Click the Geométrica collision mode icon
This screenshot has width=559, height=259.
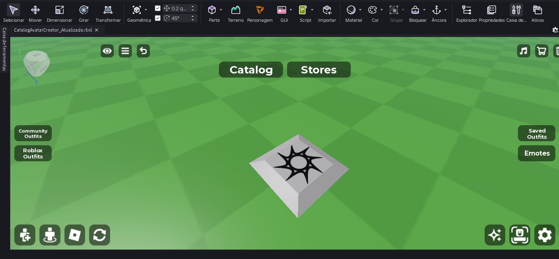pyautogui.click(x=137, y=10)
